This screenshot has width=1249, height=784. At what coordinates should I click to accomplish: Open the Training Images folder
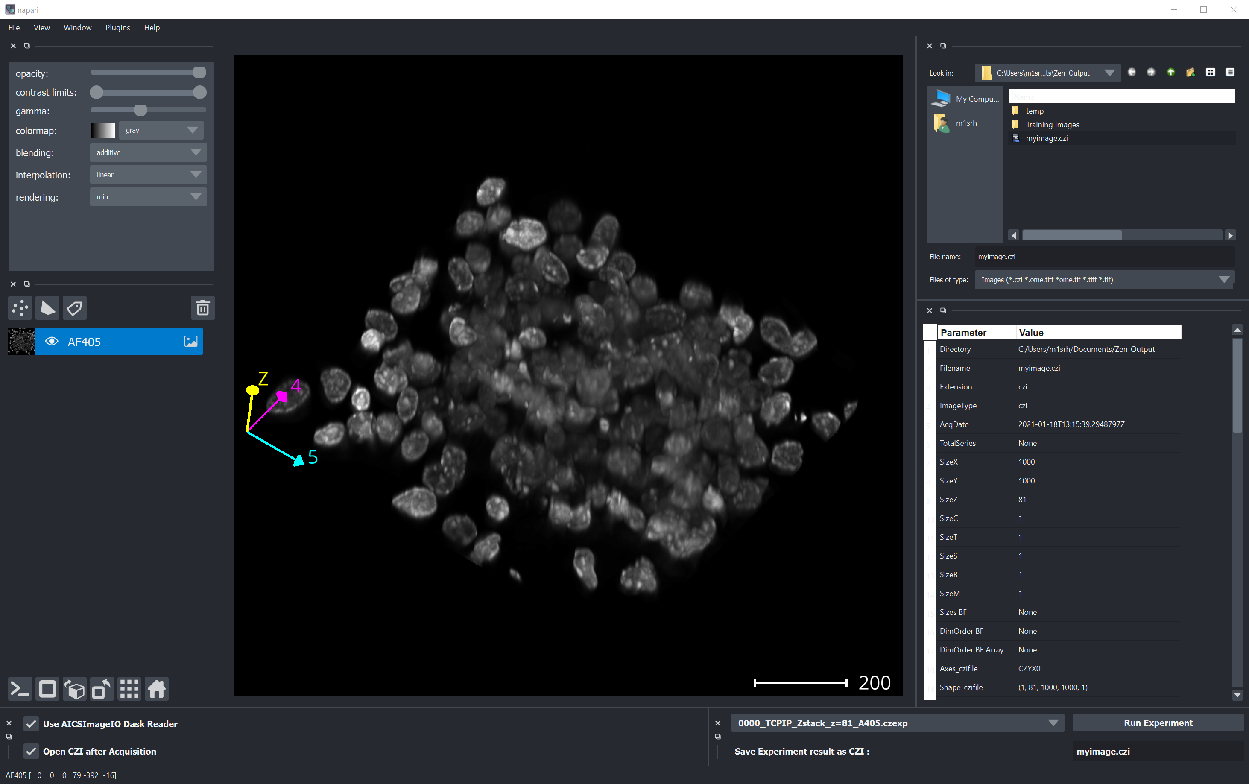tap(1052, 124)
